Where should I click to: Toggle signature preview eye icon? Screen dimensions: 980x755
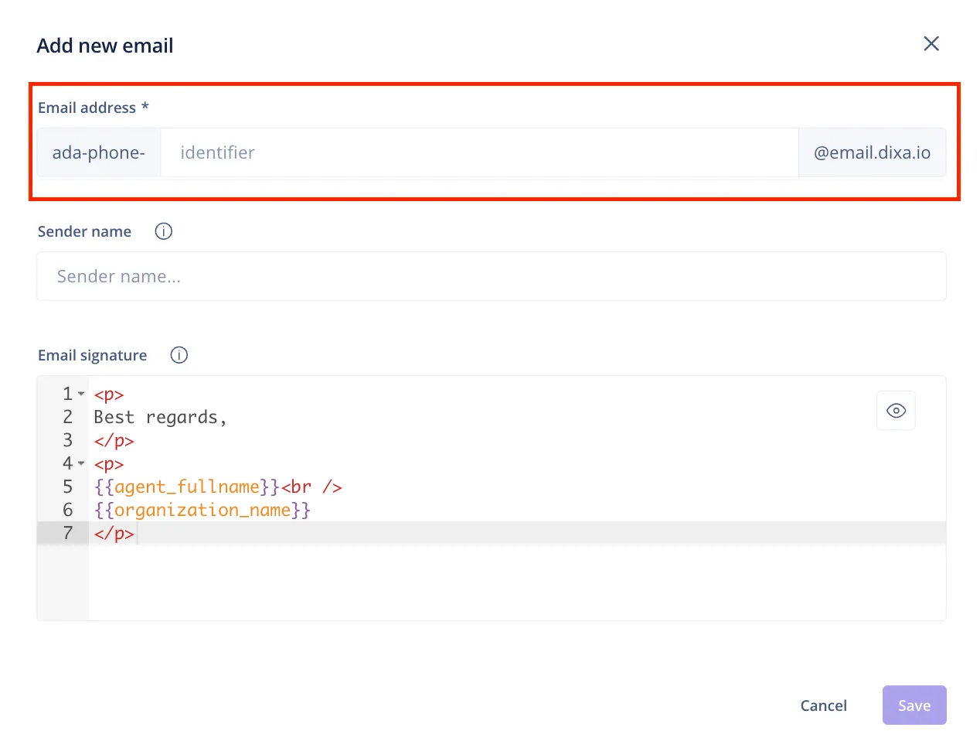point(896,411)
